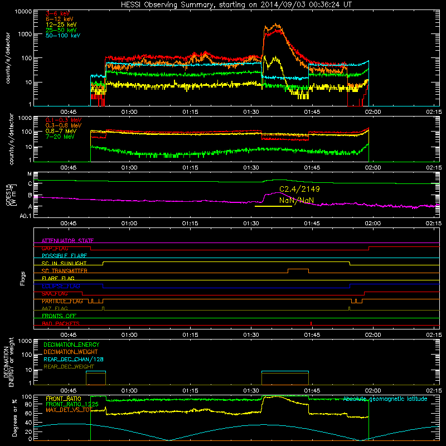Image resolution: width=446 pixels, height=446 pixels.
Task: Click the 7-20 MeV legend entry
Action: coord(60,137)
